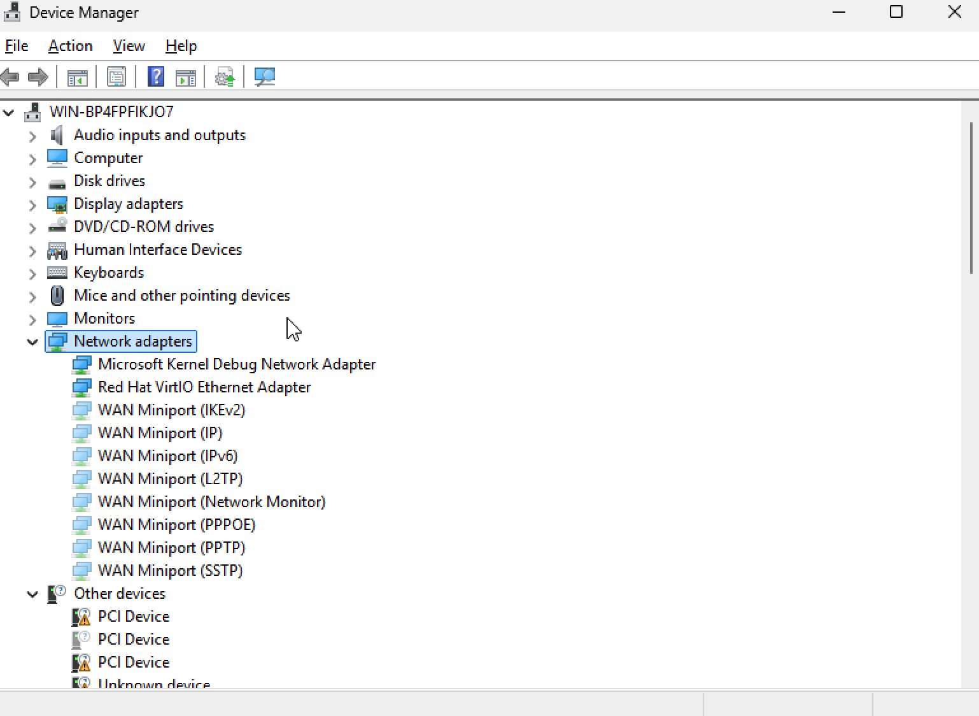Image resolution: width=979 pixels, height=716 pixels.
Task: Select "WAN Miniport (Network Monitor)" entry
Action: tap(212, 502)
